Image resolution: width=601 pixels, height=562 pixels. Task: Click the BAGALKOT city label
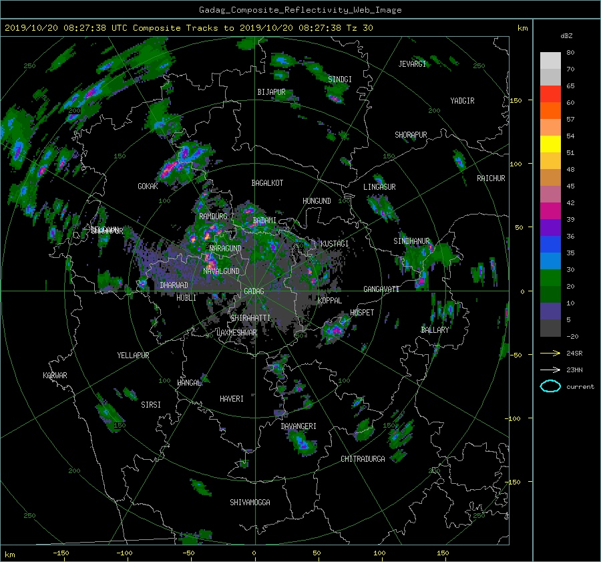[x=267, y=183]
